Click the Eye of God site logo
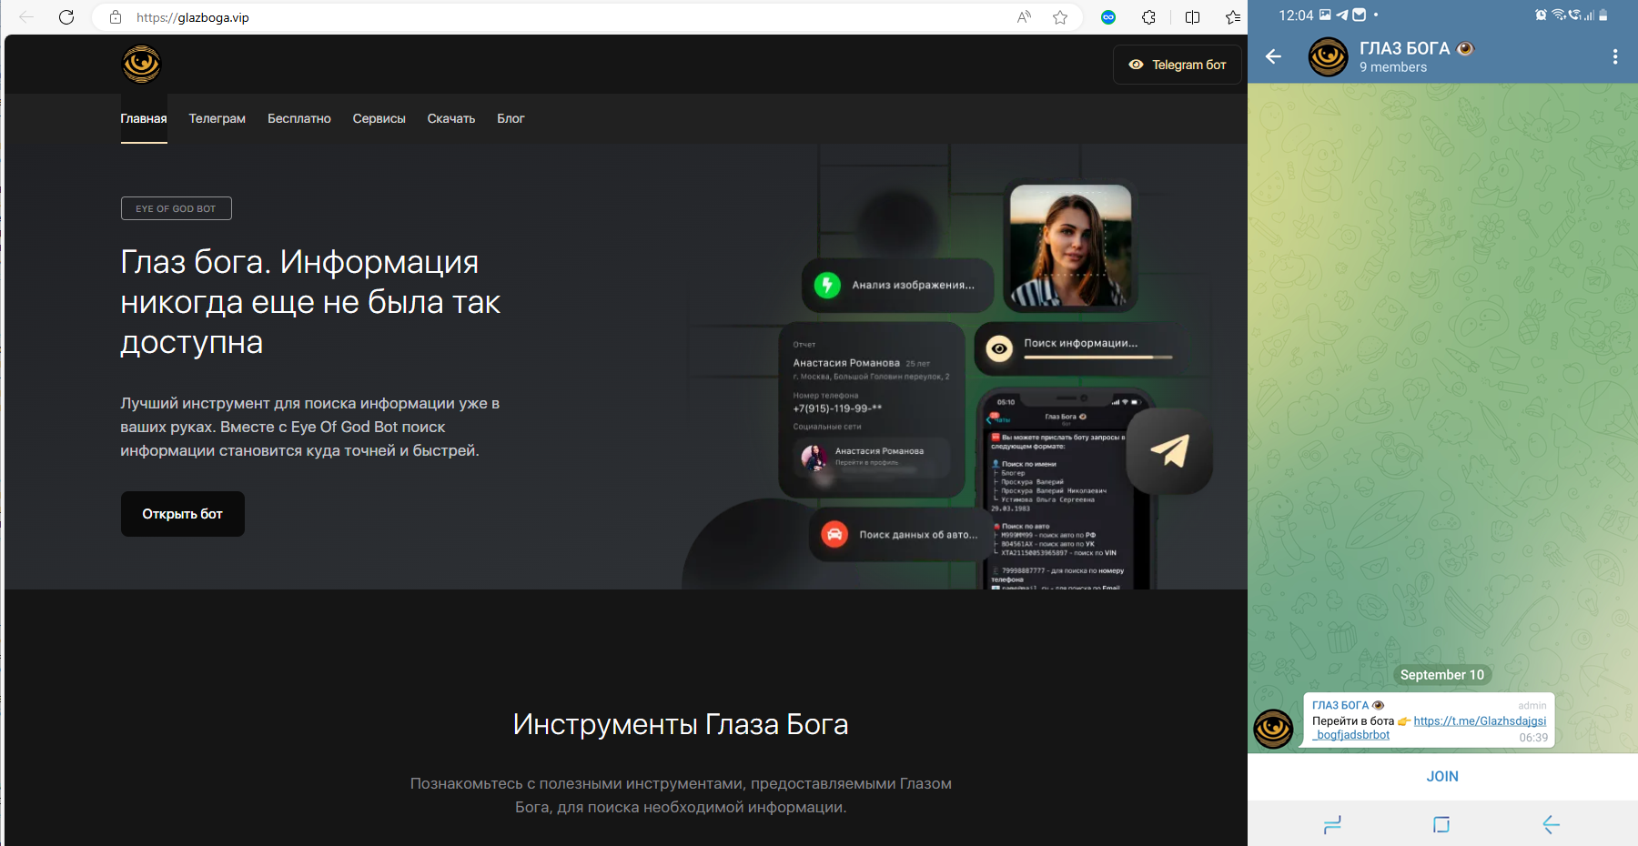 (x=141, y=64)
